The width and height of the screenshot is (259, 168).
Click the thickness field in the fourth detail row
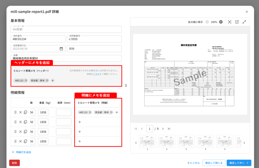(x=64, y=141)
